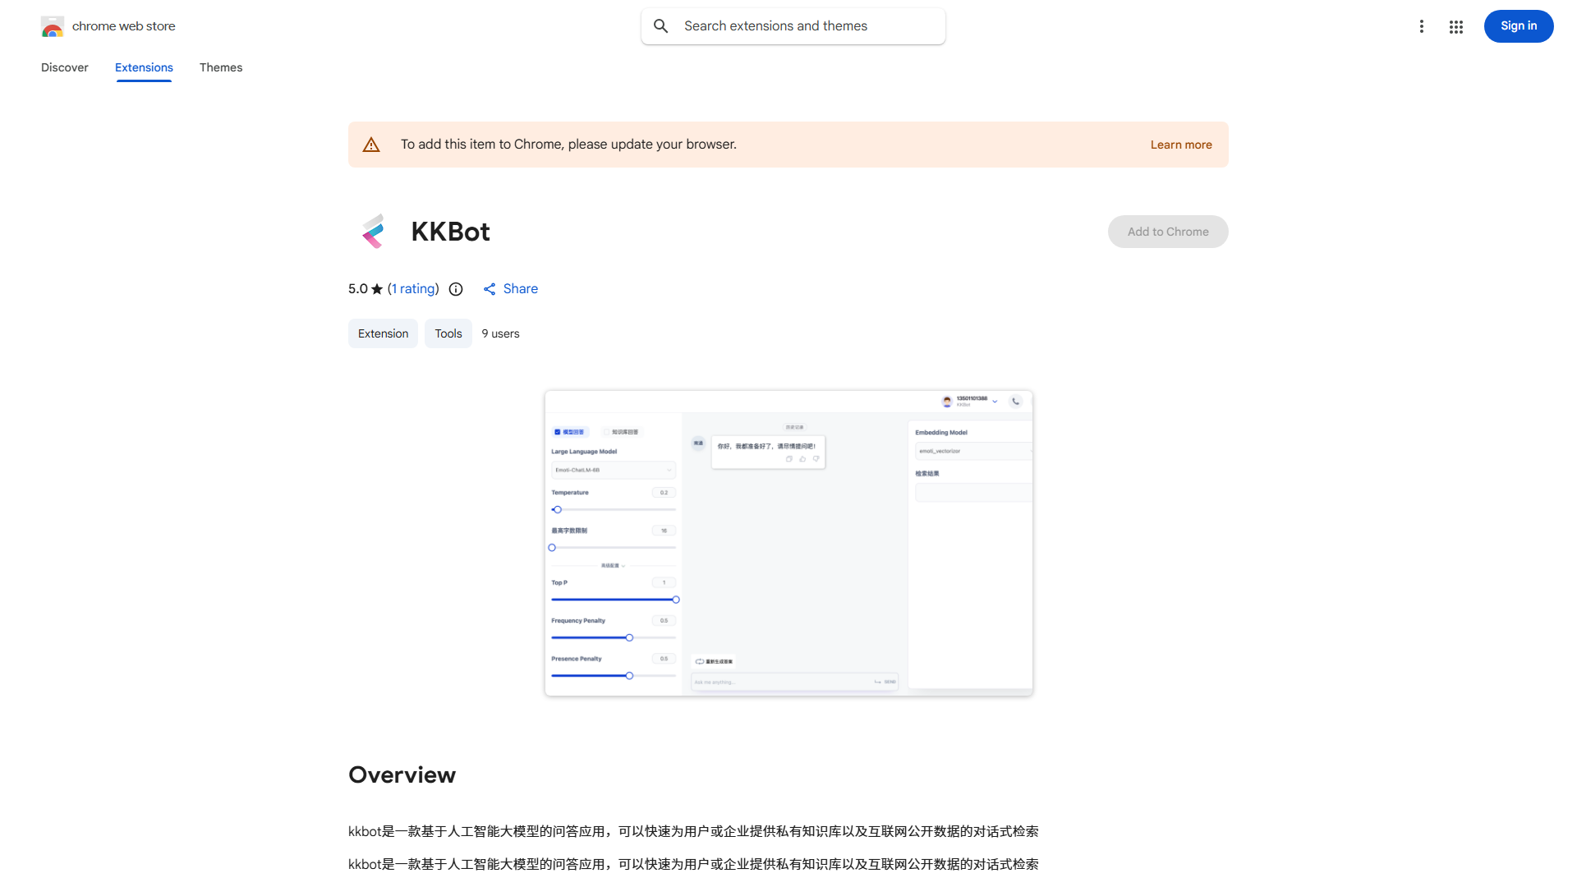Click the search extensions and themes field
Screen dimensions: 1577x887
793,25
